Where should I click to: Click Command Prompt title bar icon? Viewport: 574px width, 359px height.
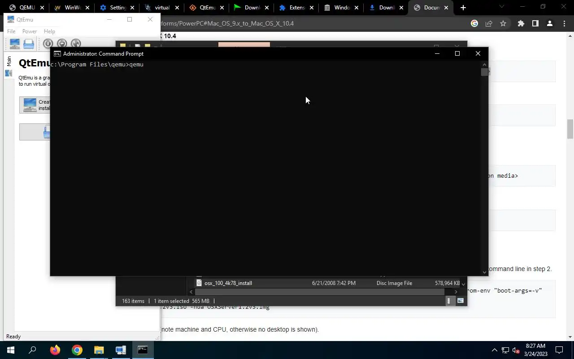click(x=57, y=54)
